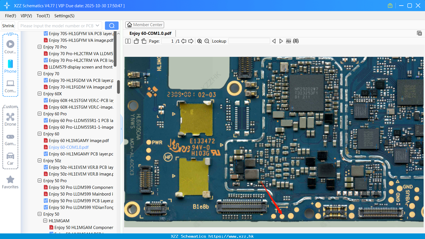This screenshot has width=425, height=239.
Task: Collapse the Enjoy 50 node
Action: (x=40, y=214)
